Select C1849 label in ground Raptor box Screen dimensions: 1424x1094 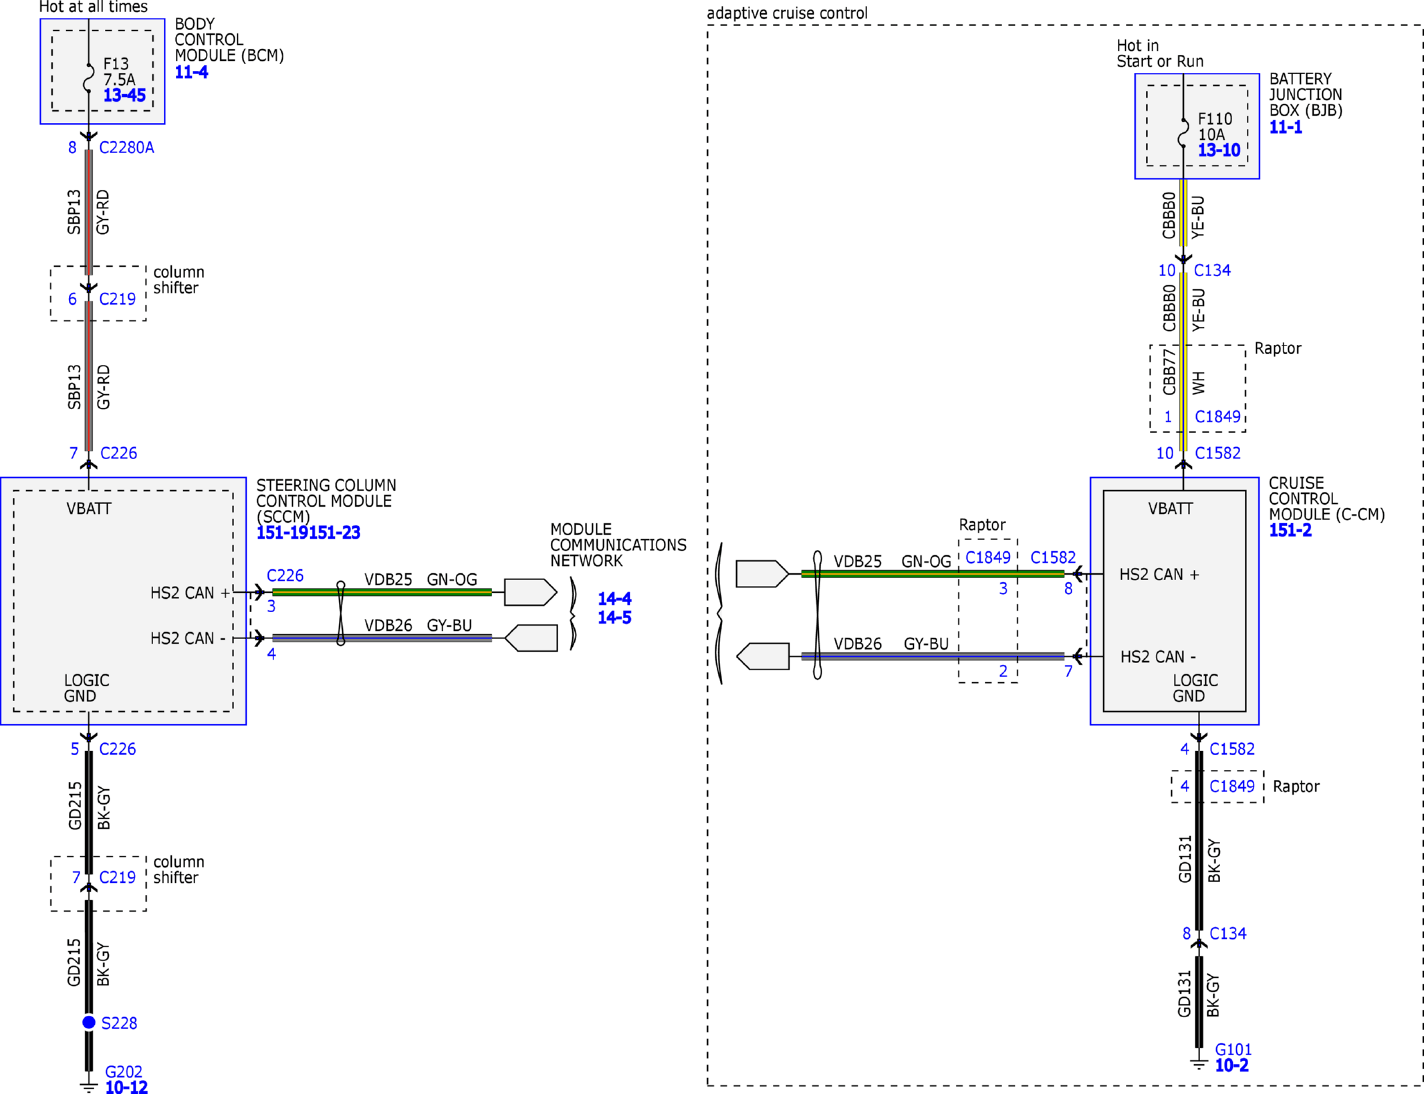[x=1231, y=787]
